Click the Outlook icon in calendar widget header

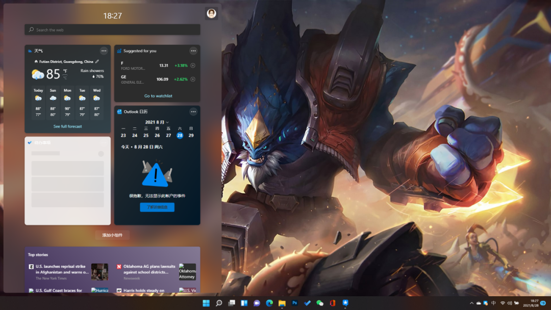119,112
